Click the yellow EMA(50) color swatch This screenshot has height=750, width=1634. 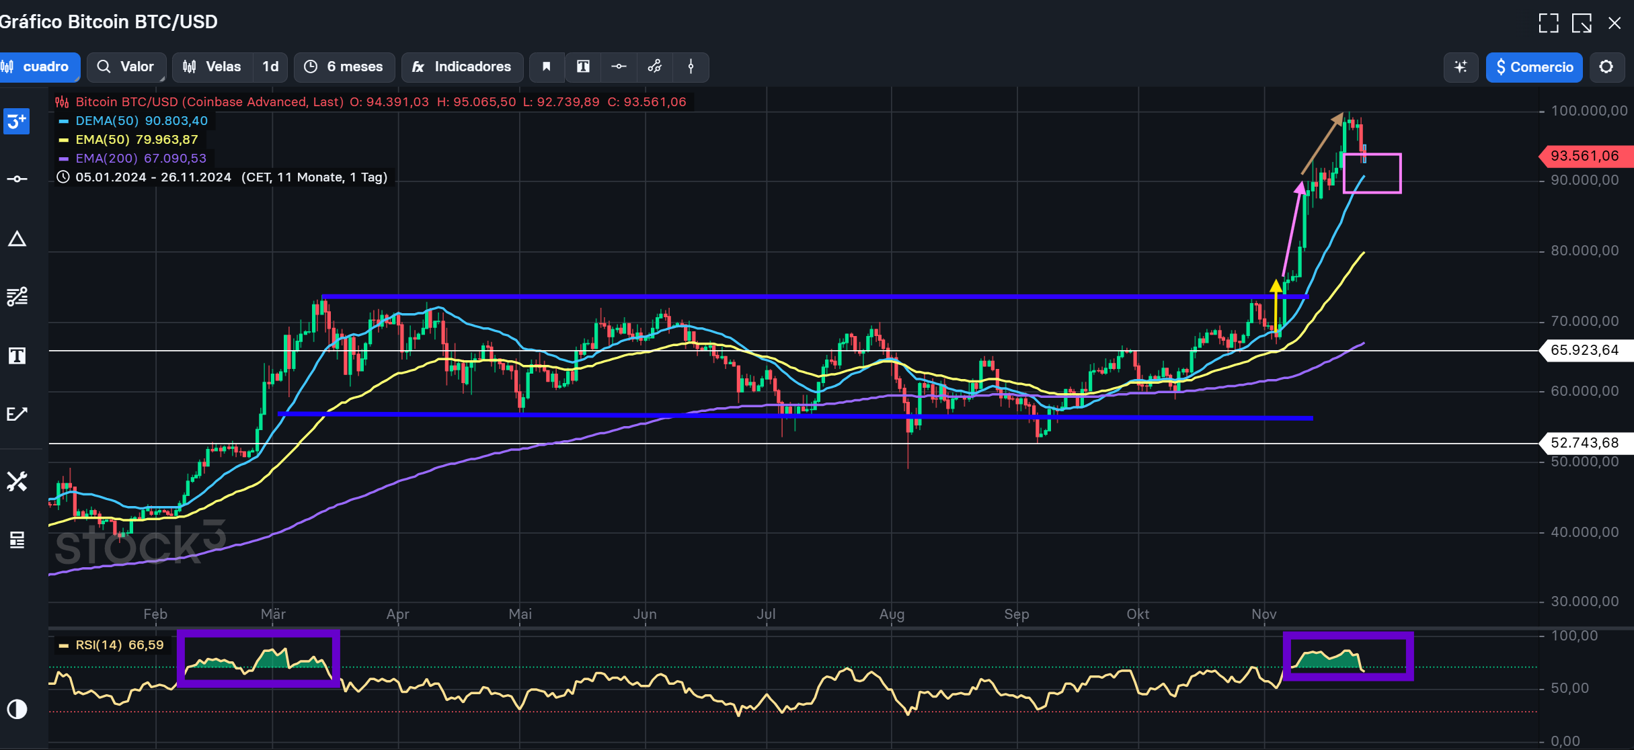[x=64, y=140]
